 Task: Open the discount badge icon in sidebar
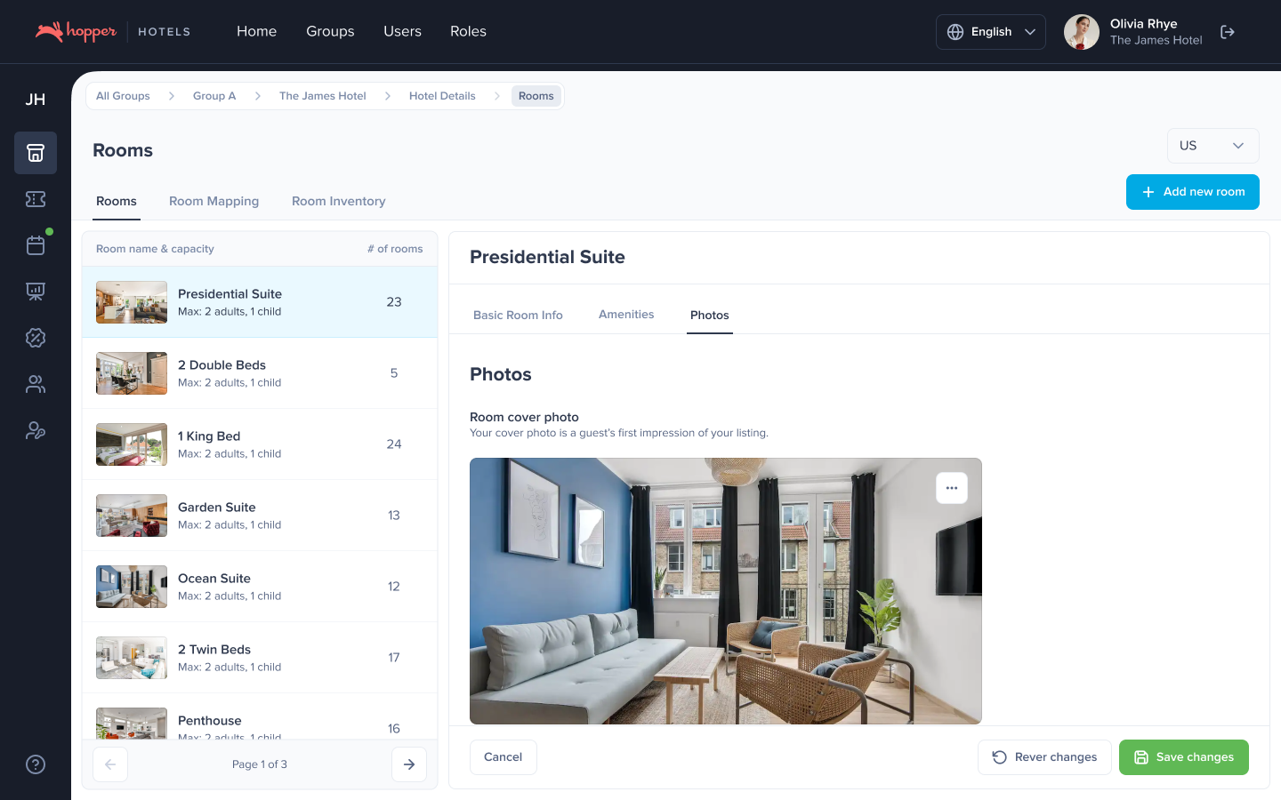[36, 338]
